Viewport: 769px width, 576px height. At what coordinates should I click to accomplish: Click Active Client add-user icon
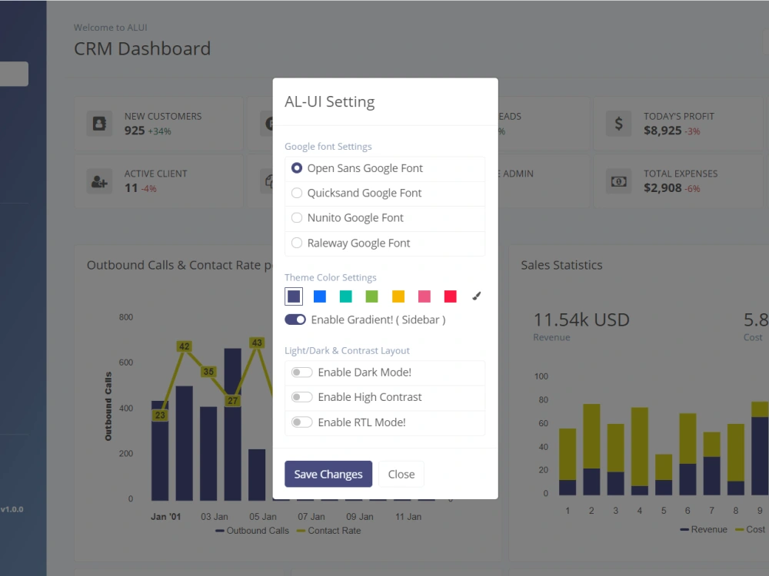coord(99,181)
